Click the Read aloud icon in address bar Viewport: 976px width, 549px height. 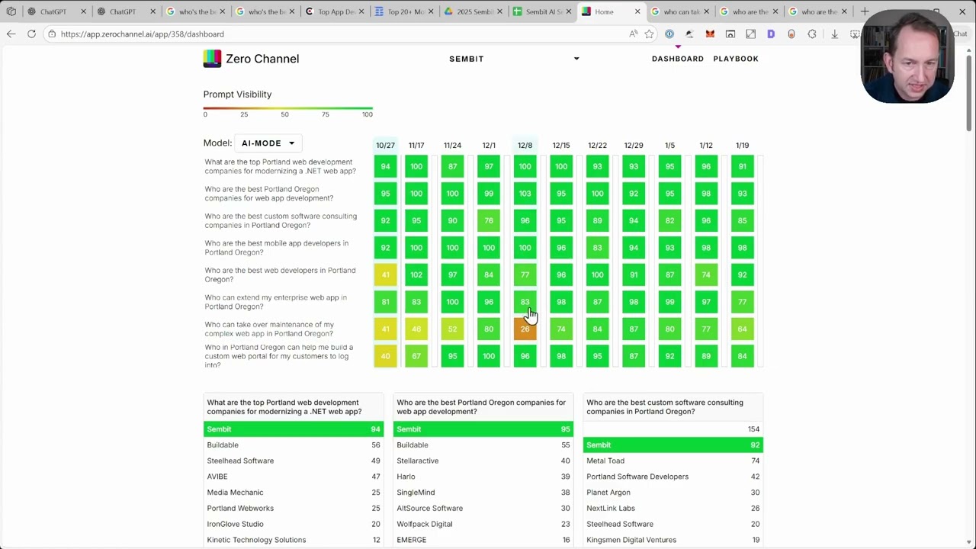[633, 34]
